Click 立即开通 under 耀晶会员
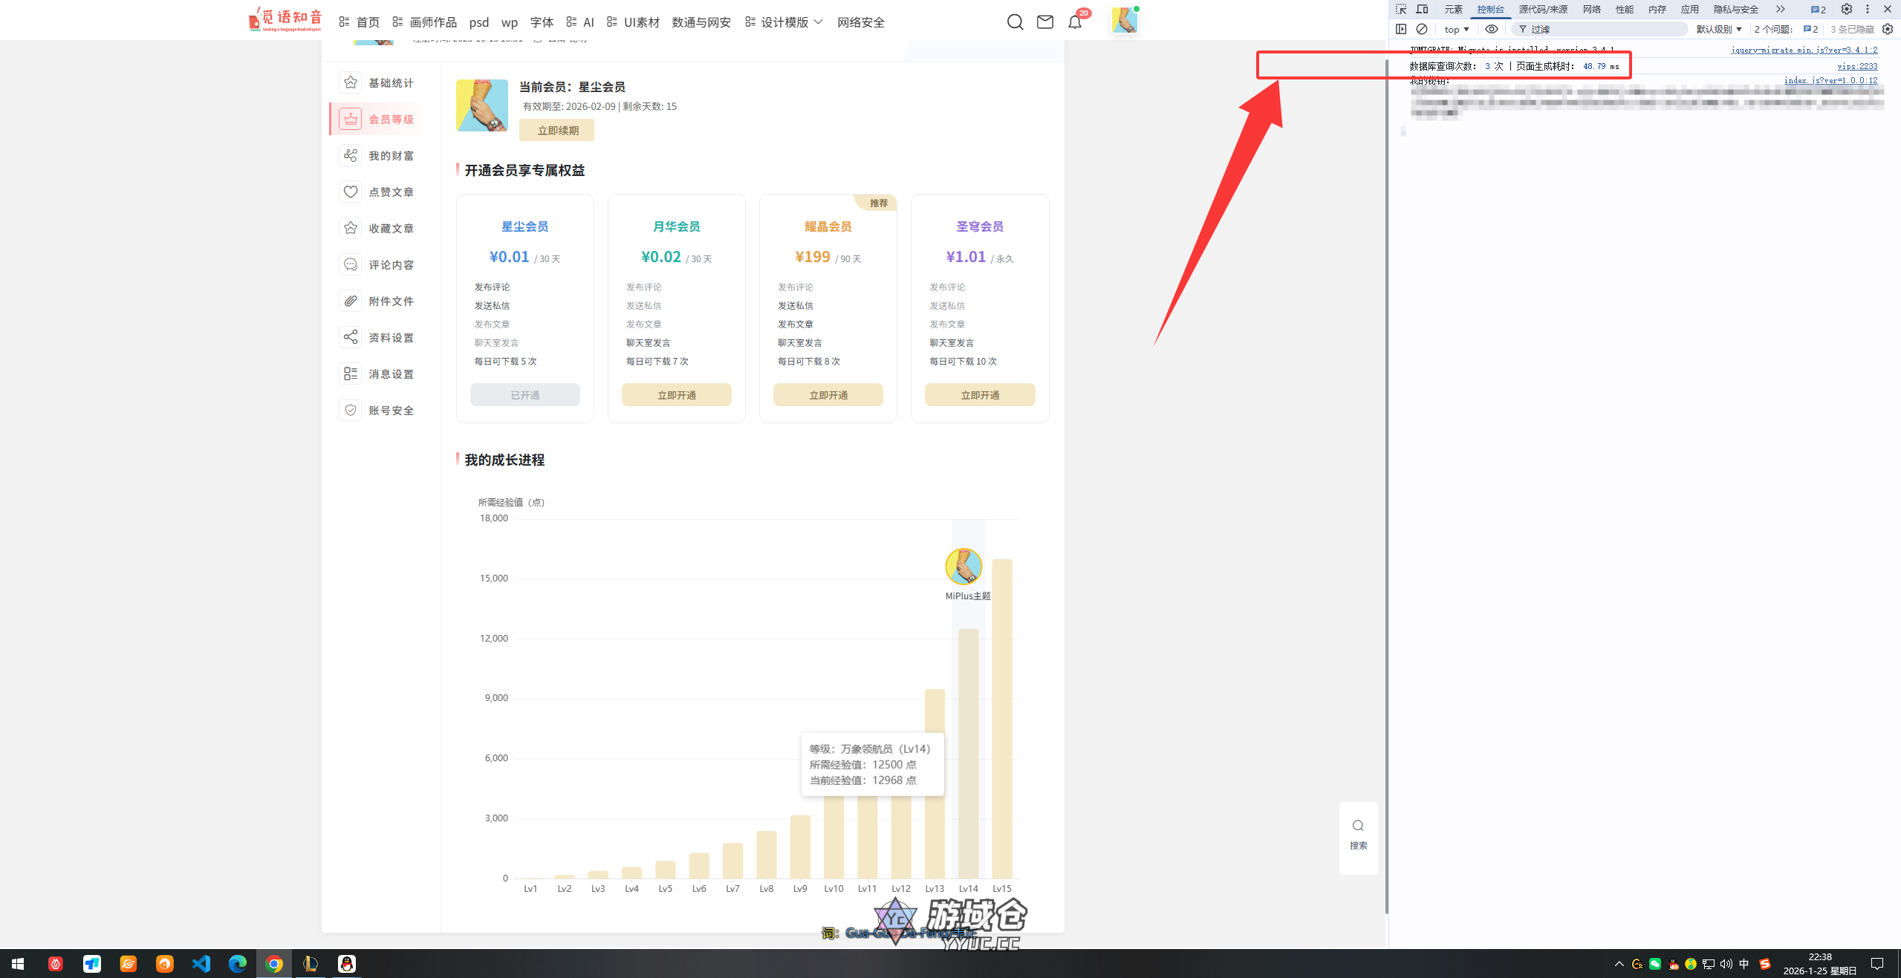Image resolution: width=1901 pixels, height=978 pixels. click(x=828, y=395)
